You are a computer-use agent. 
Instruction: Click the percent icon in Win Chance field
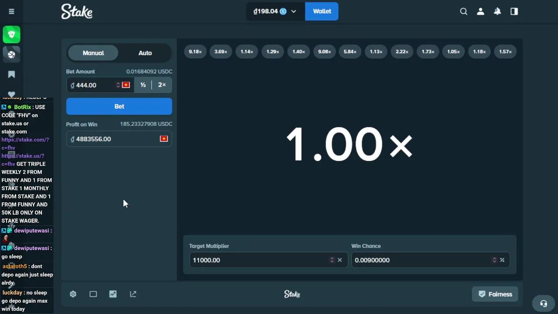[502, 260]
